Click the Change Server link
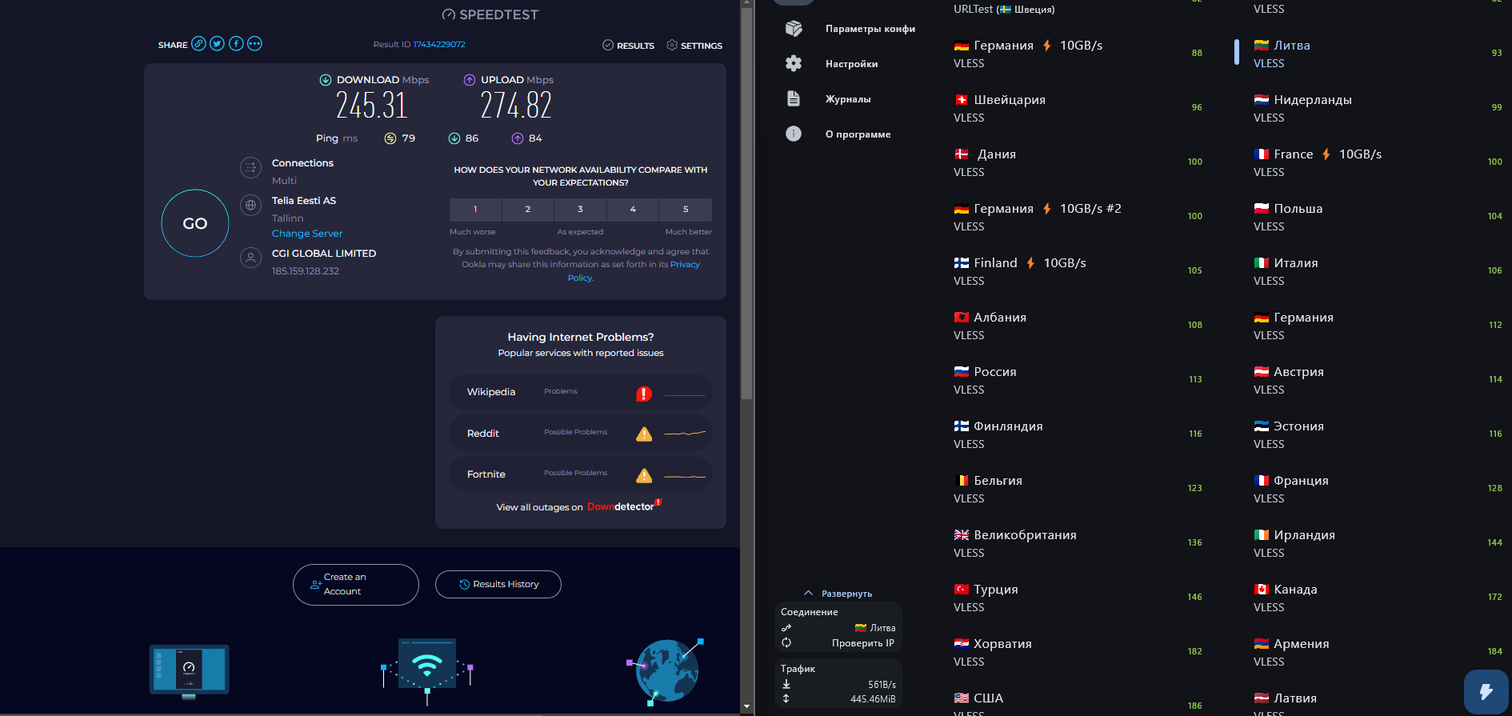This screenshot has height=716, width=1512. 307,234
